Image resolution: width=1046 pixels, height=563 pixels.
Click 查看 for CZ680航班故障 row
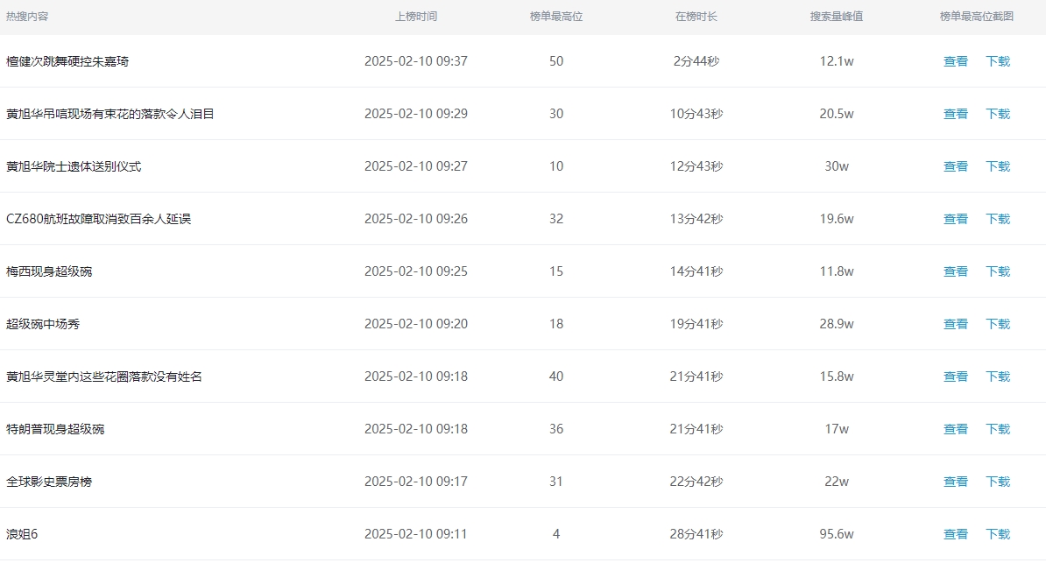955,219
